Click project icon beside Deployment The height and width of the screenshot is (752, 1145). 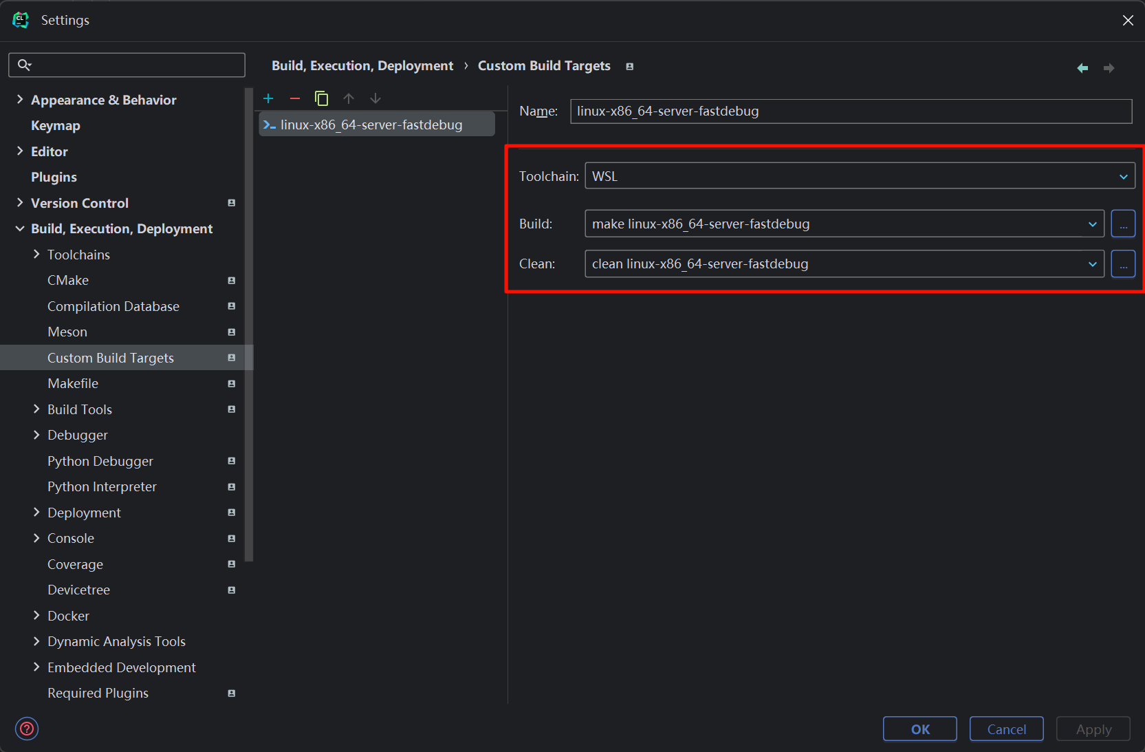point(232,513)
